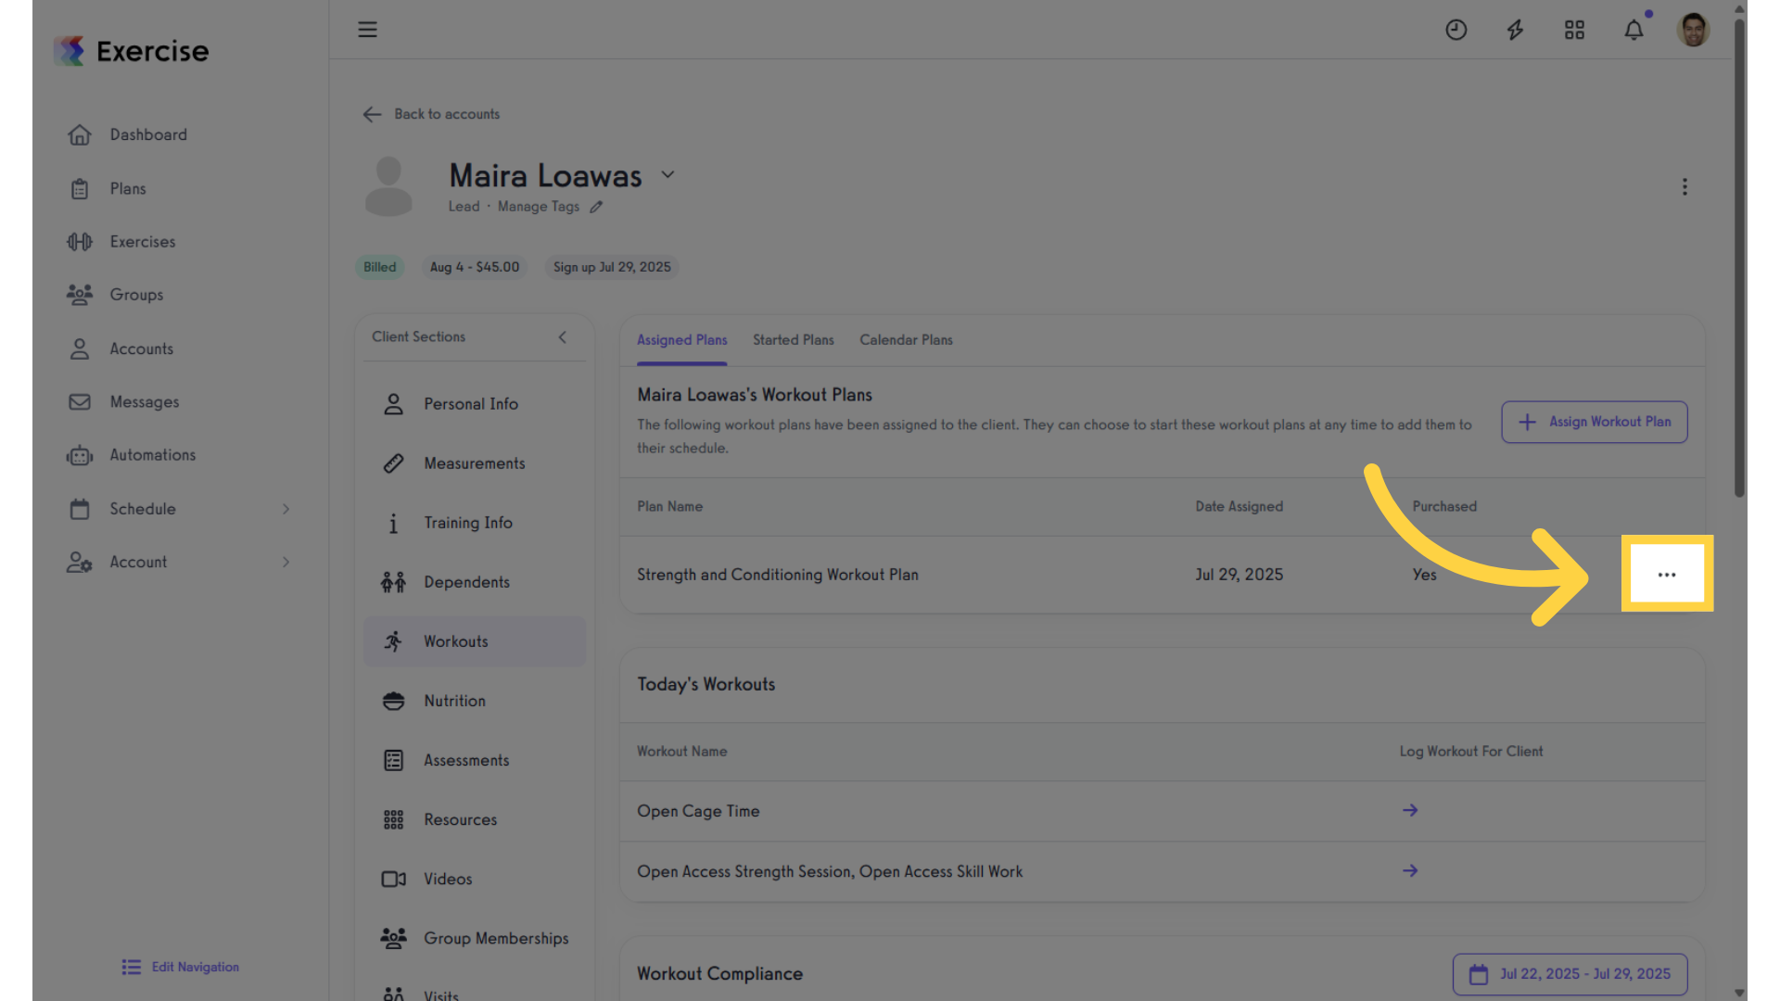Log Open Cage Time workout arrow
This screenshot has width=1780, height=1001.
point(1410,810)
